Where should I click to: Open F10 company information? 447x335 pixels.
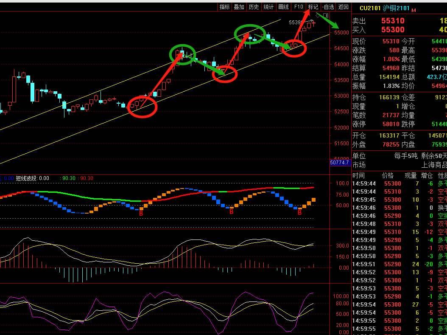(299, 7)
